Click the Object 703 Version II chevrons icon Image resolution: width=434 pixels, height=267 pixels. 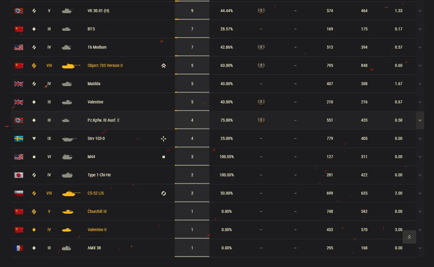coord(164,66)
